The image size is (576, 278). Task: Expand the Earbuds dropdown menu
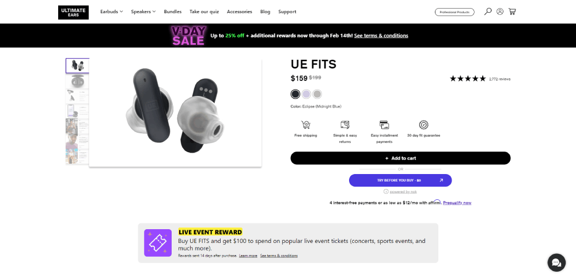112,11
